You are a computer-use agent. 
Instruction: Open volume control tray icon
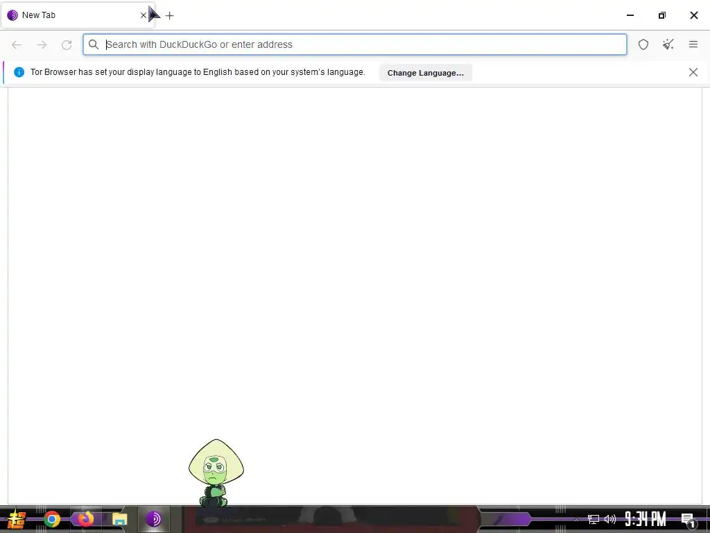point(610,519)
